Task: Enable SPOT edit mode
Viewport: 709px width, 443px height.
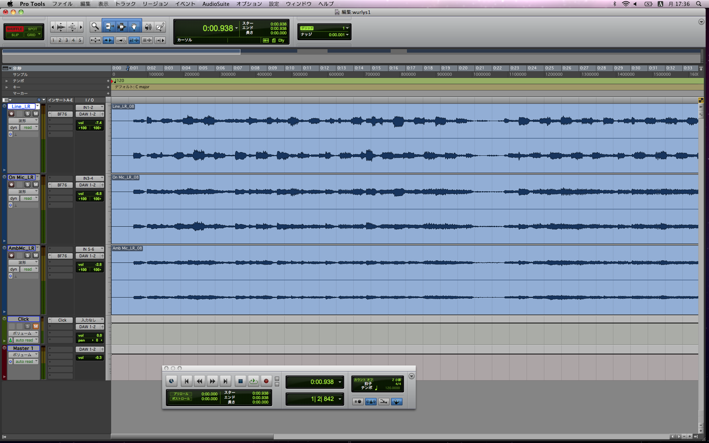Action: click(33, 29)
